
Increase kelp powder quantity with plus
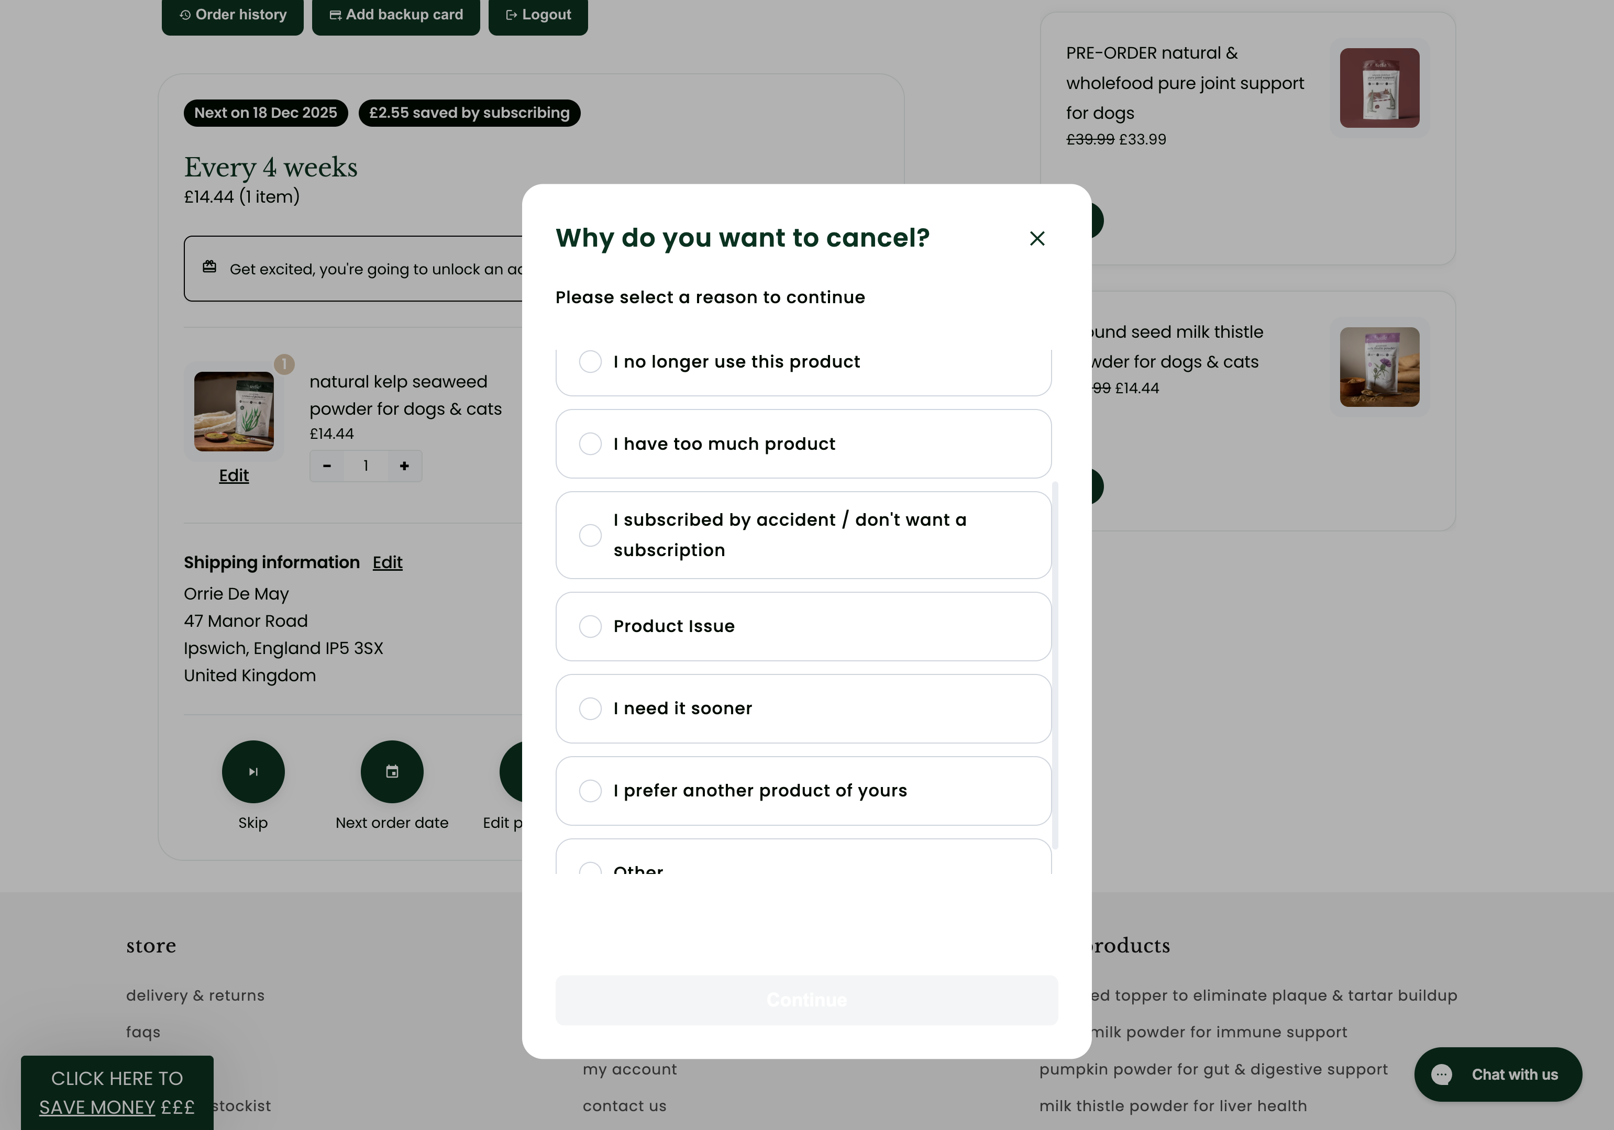pyautogui.click(x=404, y=466)
